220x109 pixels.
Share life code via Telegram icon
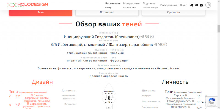pos(142,37)
